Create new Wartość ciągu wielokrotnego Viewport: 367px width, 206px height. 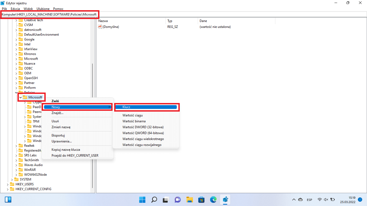(146, 139)
